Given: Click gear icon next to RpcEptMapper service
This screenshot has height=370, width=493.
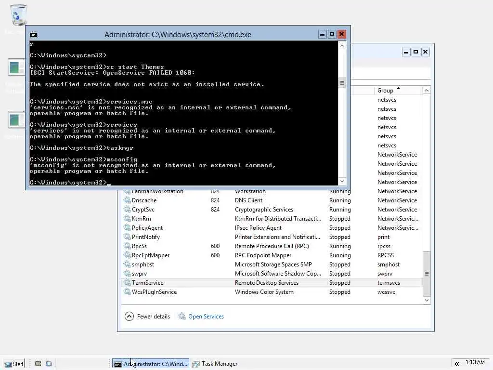Looking at the screenshot, I should (127, 255).
